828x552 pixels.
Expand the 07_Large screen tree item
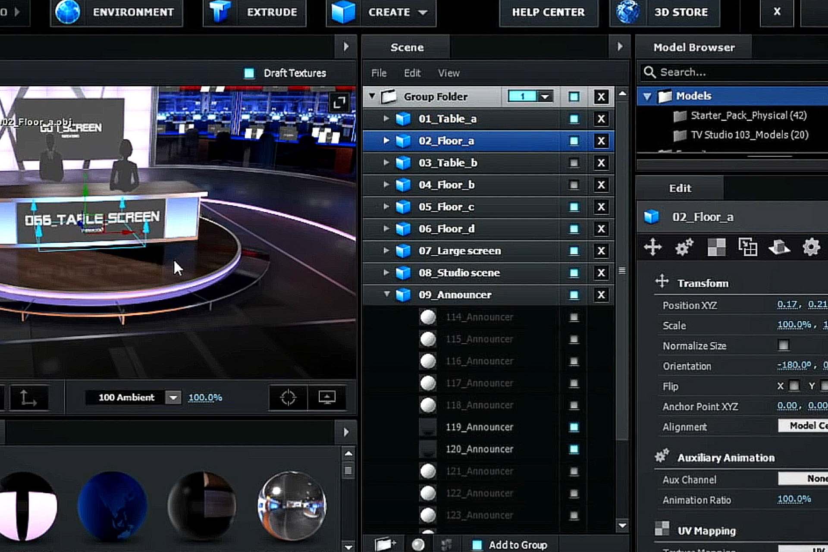tap(386, 251)
